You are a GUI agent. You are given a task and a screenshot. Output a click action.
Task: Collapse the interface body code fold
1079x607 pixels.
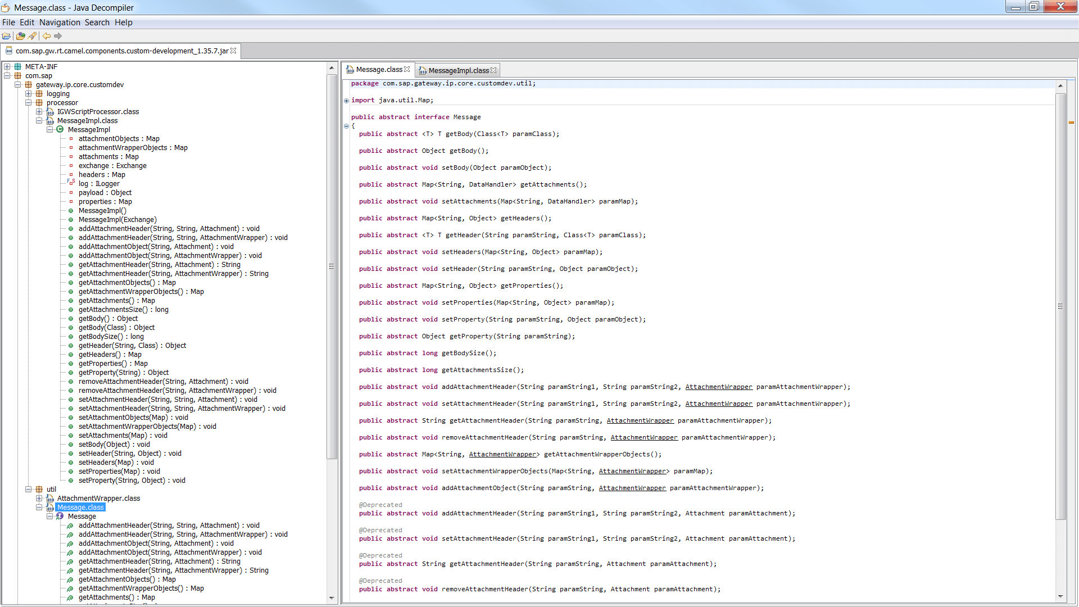tap(346, 126)
